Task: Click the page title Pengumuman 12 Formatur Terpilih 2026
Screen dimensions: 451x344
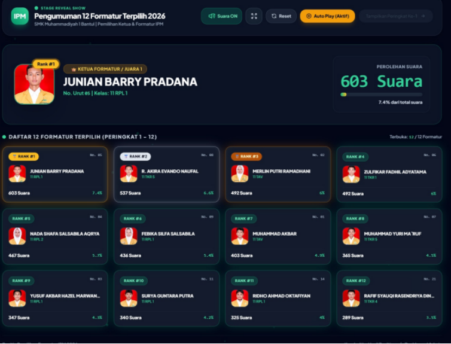Action: (100, 16)
